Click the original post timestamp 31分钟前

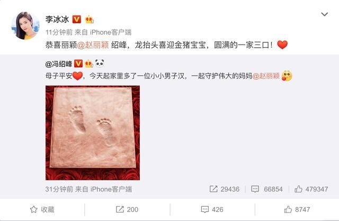(59, 189)
